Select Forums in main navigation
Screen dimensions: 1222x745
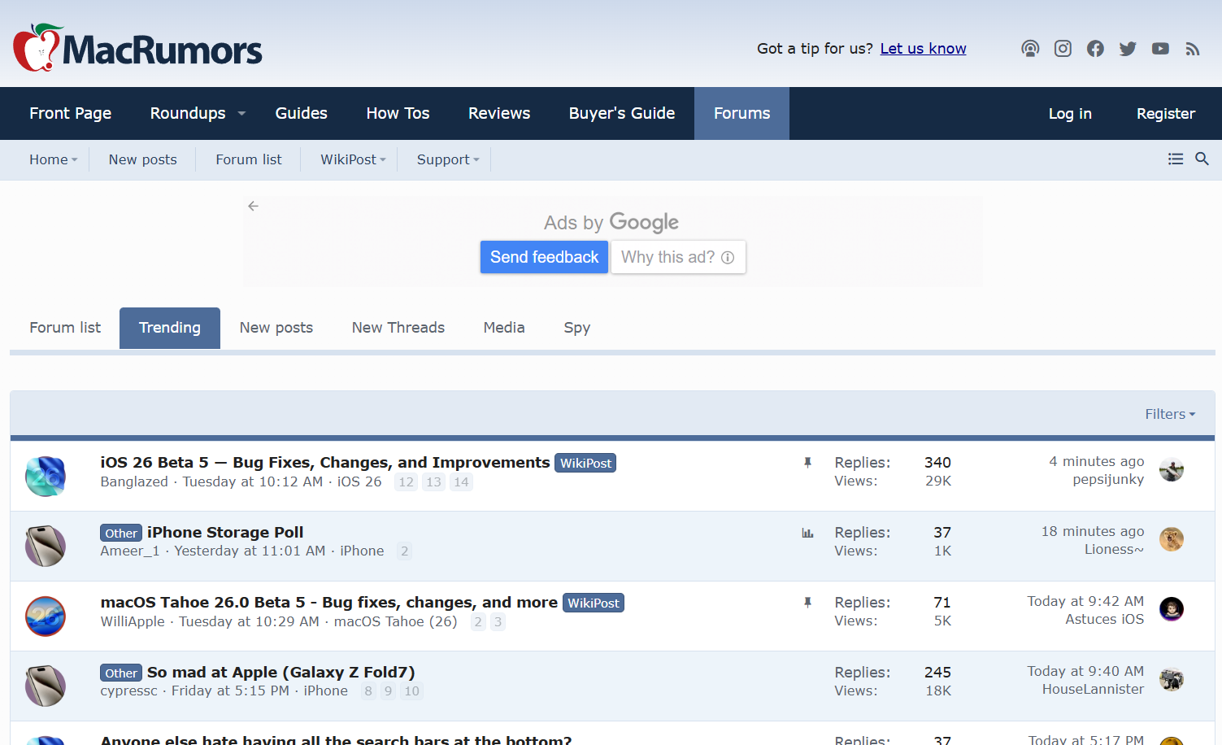coord(741,113)
